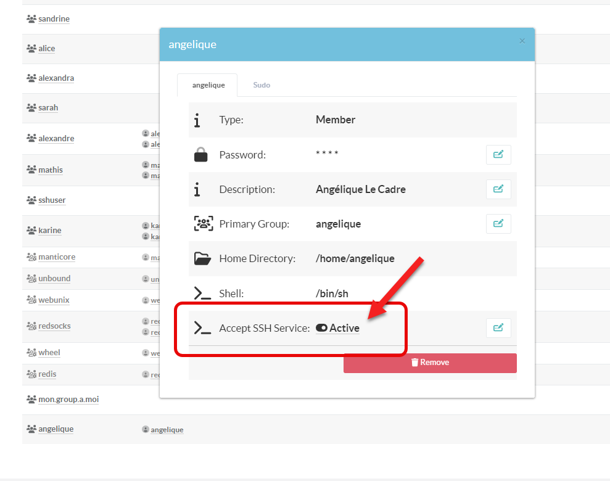
Task: Edit the Password field pencil icon
Action: pyautogui.click(x=498, y=155)
